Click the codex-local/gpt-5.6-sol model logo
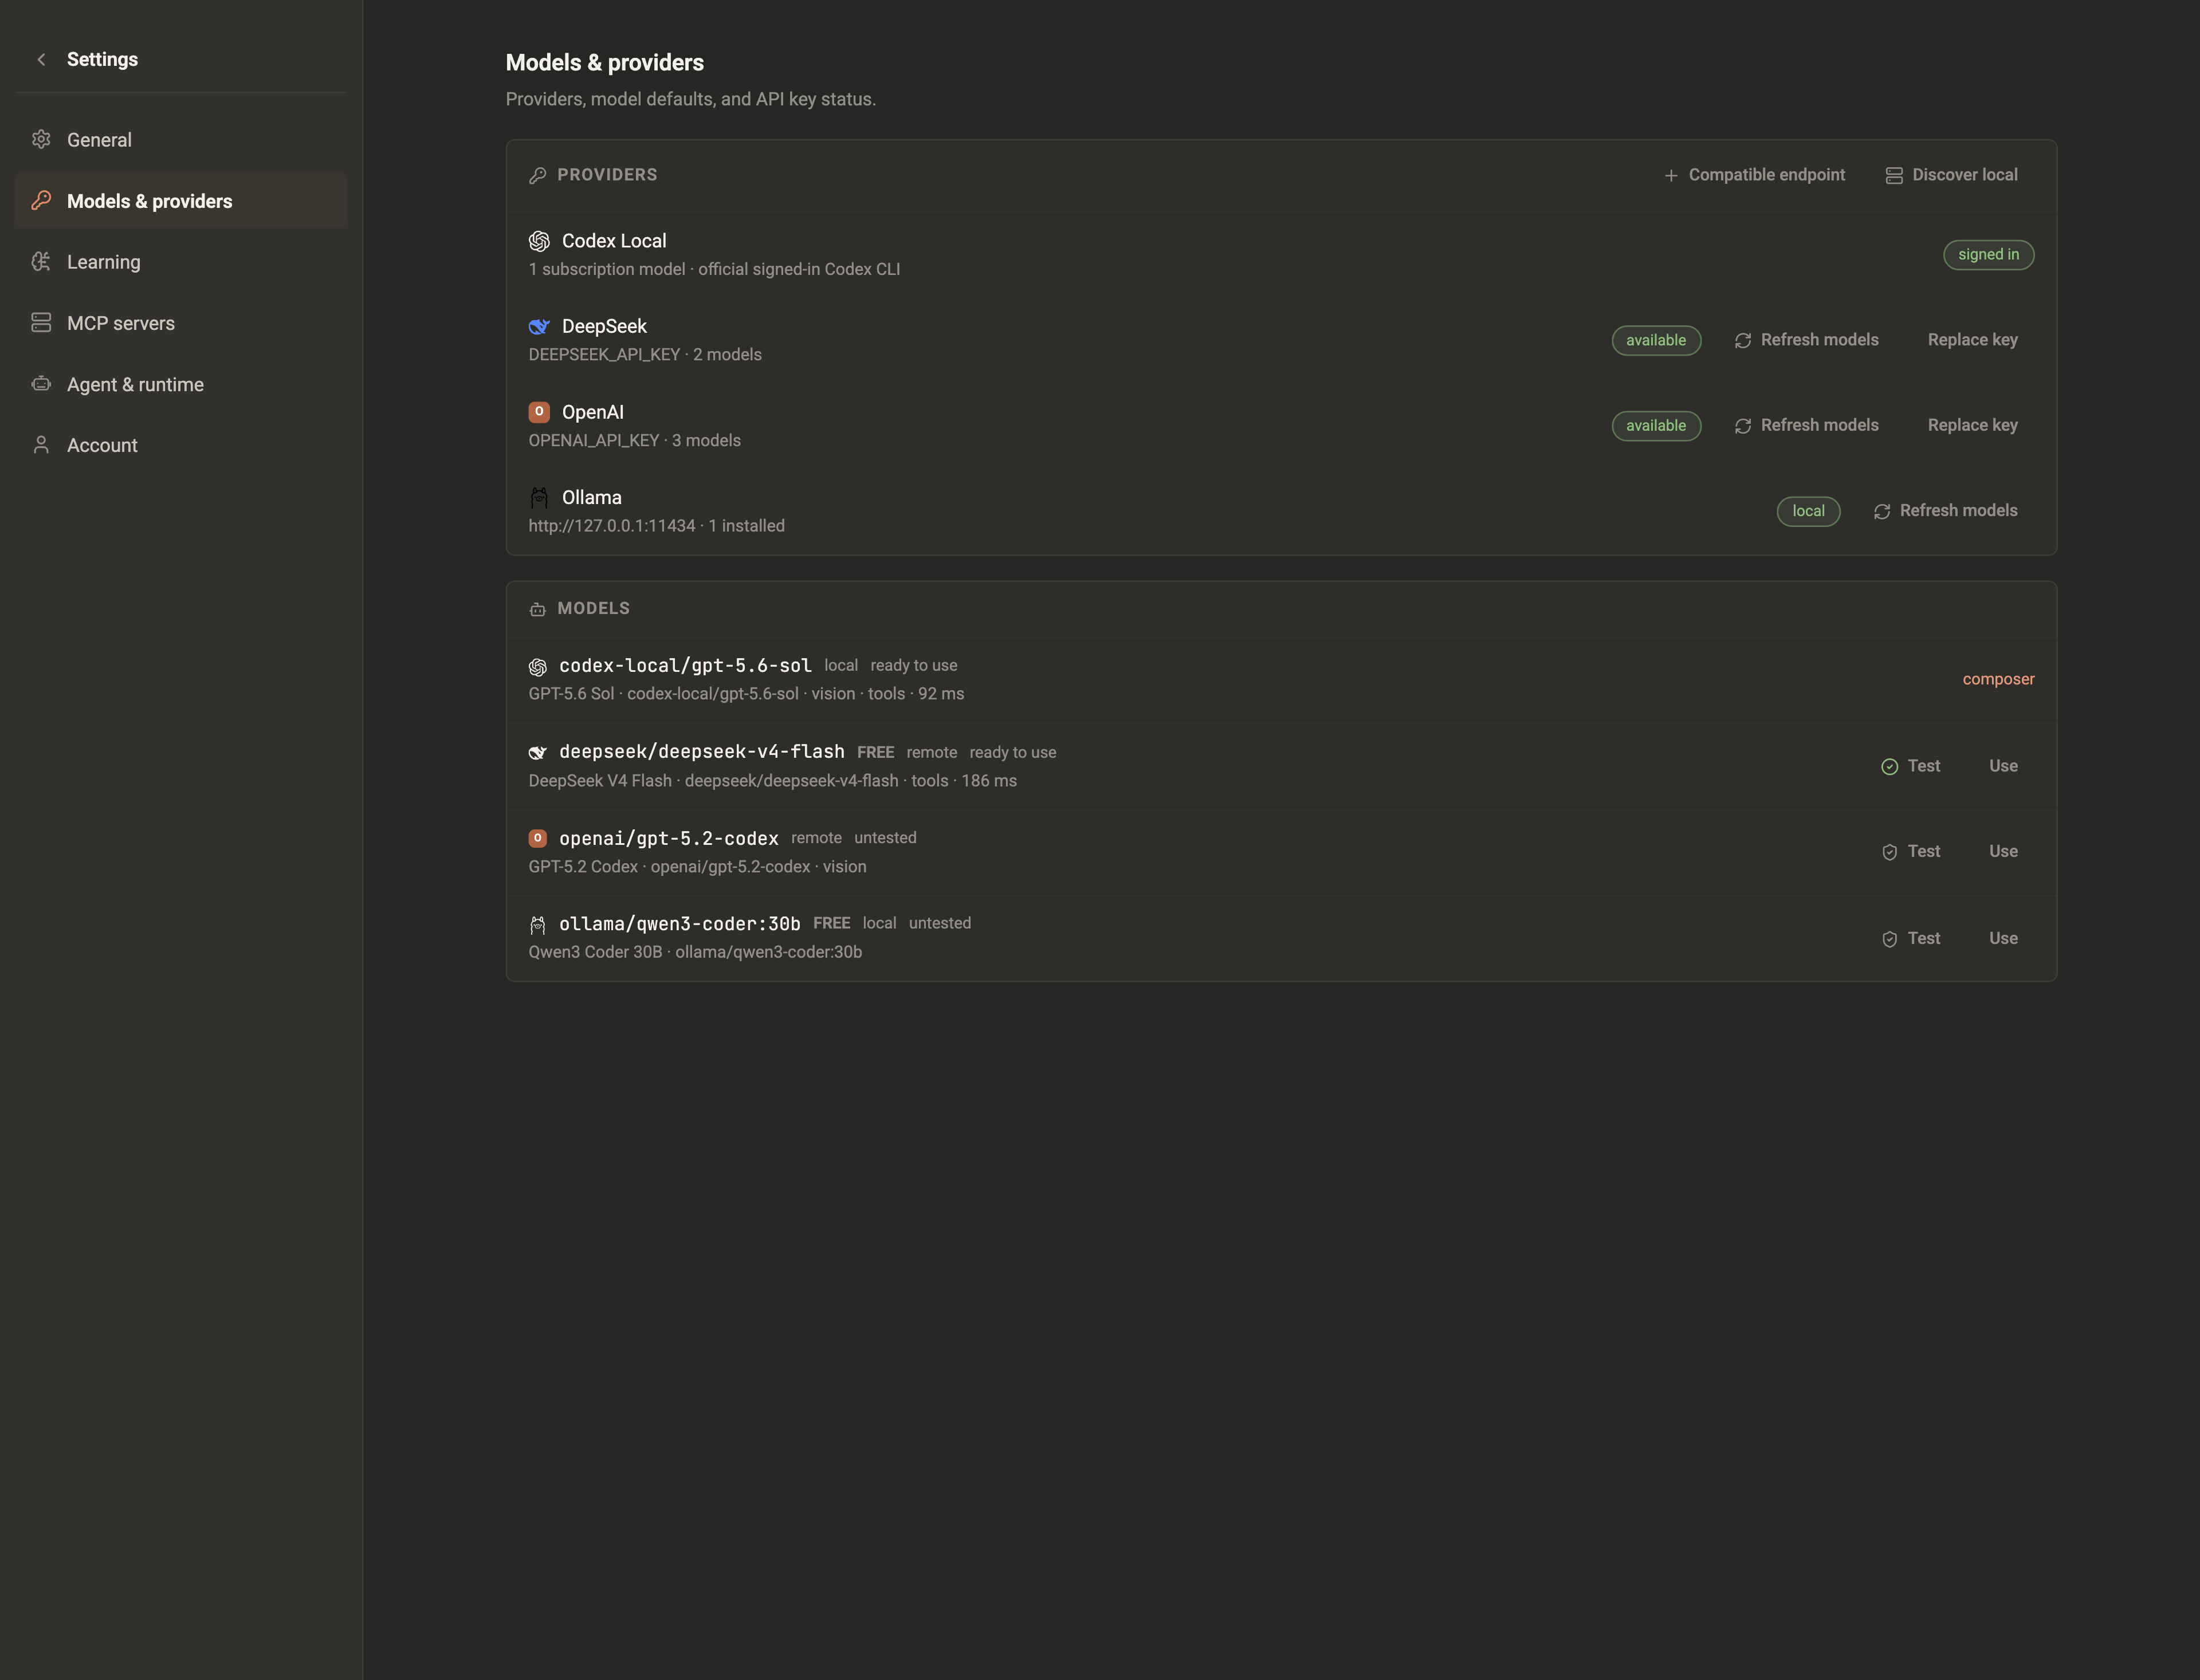 coord(538,667)
